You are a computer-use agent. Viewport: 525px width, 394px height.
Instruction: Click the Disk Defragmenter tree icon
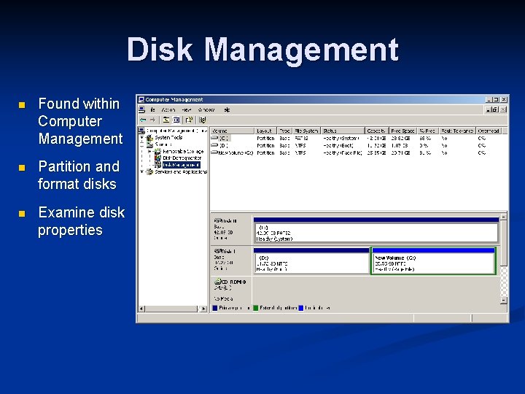pyautogui.click(x=157, y=158)
